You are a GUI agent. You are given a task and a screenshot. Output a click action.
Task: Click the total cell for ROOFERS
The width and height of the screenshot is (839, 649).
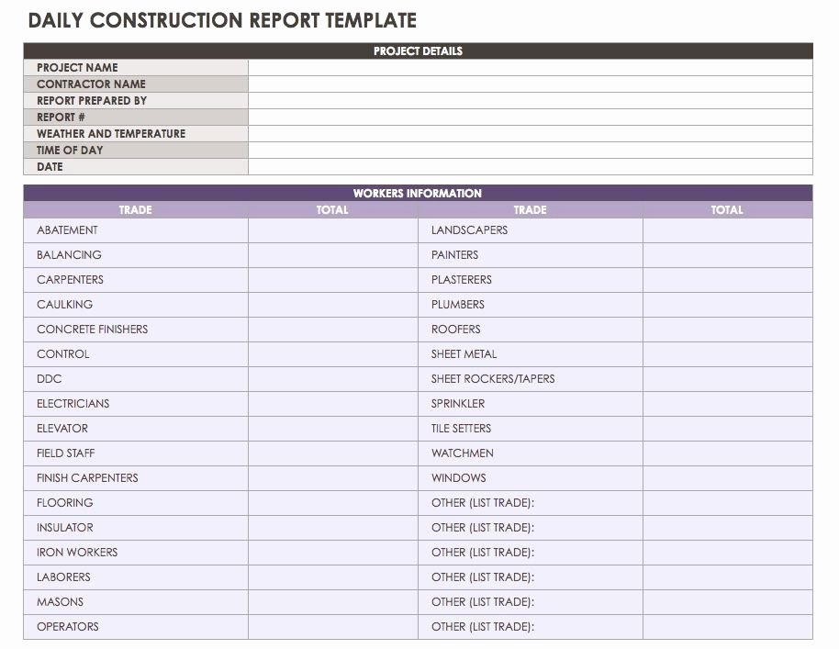(728, 330)
